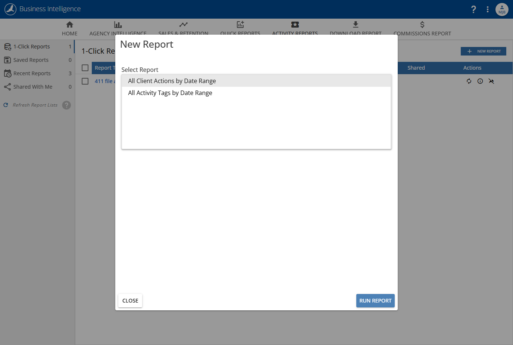The image size is (513, 345).
Task: Click the Run Report button
Action: [375, 301]
